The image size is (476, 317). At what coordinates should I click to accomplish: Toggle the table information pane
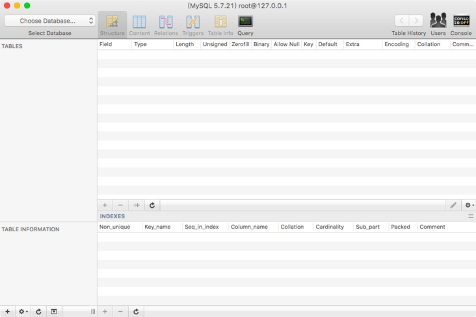click(54, 312)
